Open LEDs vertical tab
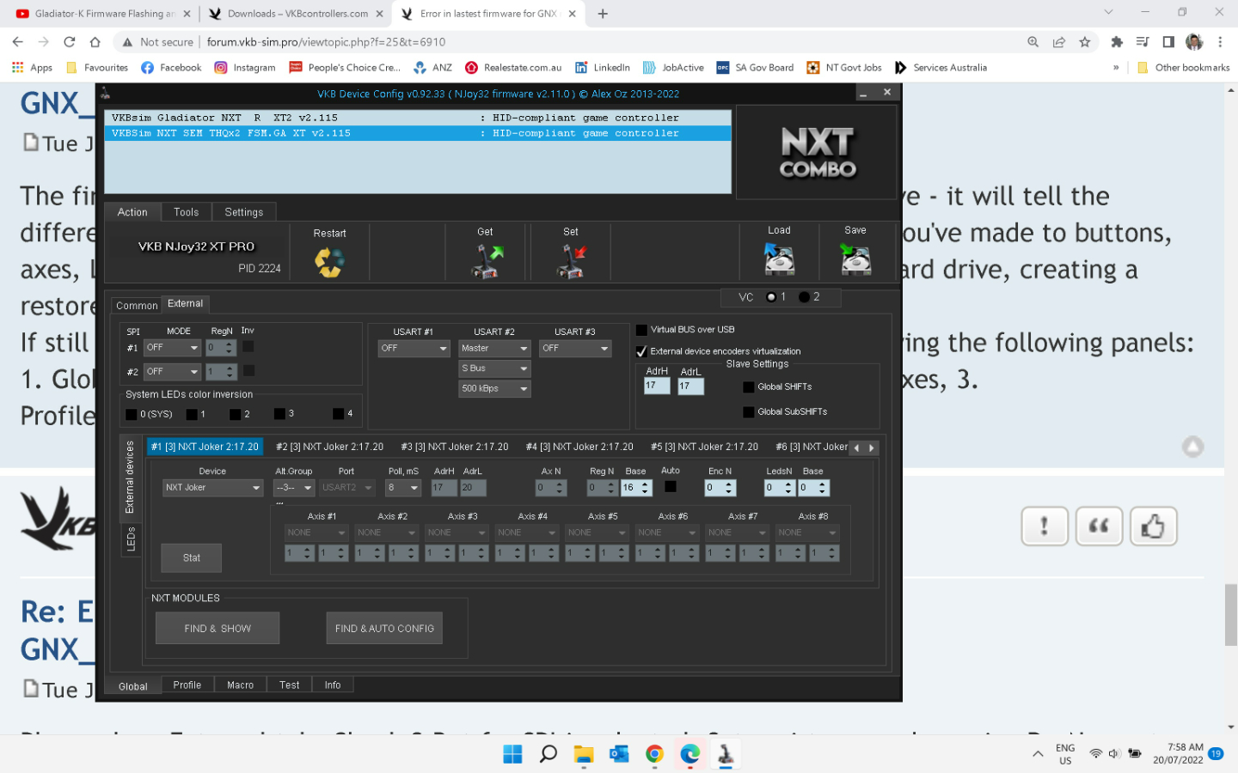 [x=131, y=540]
